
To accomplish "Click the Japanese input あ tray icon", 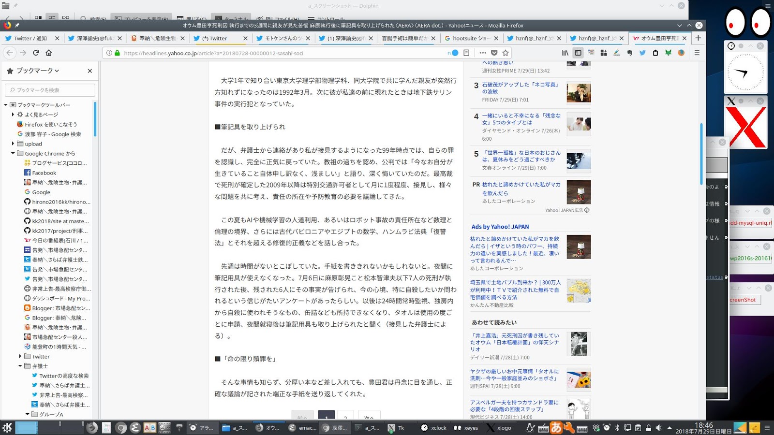I will [x=556, y=427].
